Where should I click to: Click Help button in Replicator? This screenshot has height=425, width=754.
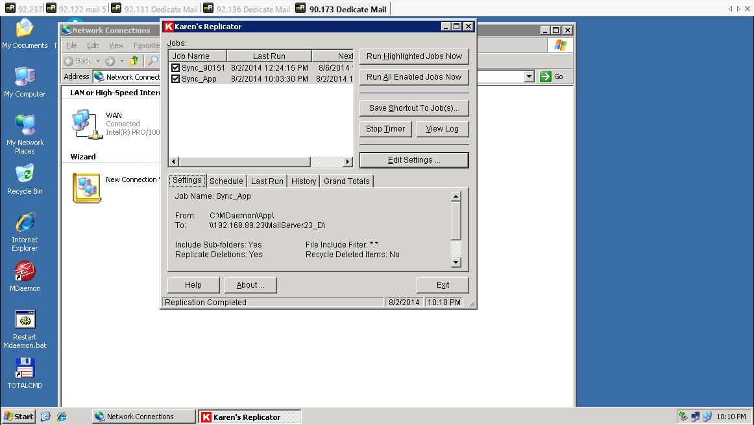click(193, 285)
